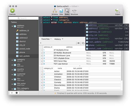Image resolution: width=131 pixels, height=107 pixels.
Task: Click the 'Comedy' category cell
Action: point(57,82)
